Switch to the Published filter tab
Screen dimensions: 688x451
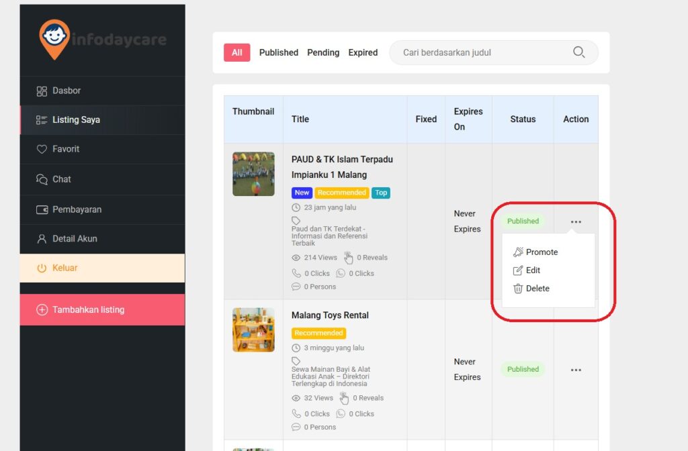tap(278, 52)
